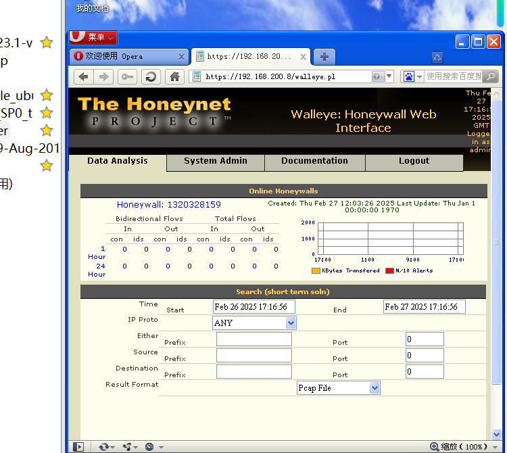Click the Opera Turbo icon in status bar

click(x=149, y=447)
